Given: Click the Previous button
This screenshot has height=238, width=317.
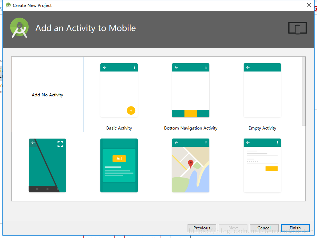Looking at the screenshot, I should tap(202, 228).
